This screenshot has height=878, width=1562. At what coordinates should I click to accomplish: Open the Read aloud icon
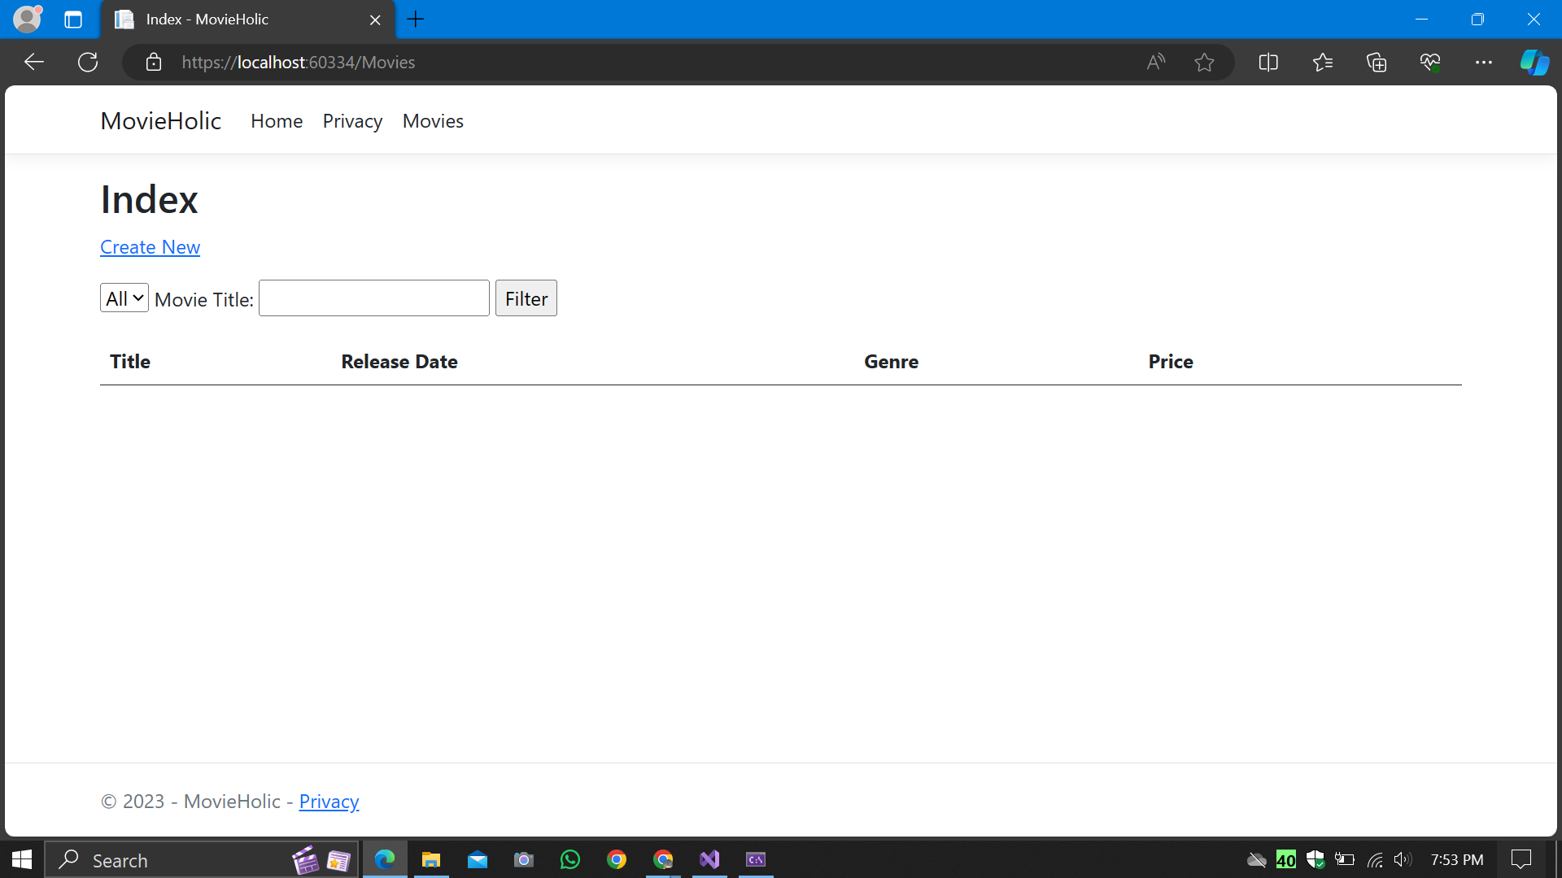1155,63
